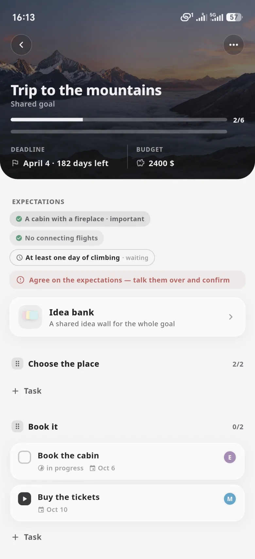Screen dimensions: 255x559
Task: Go back using the arrow button
Action: point(21,45)
